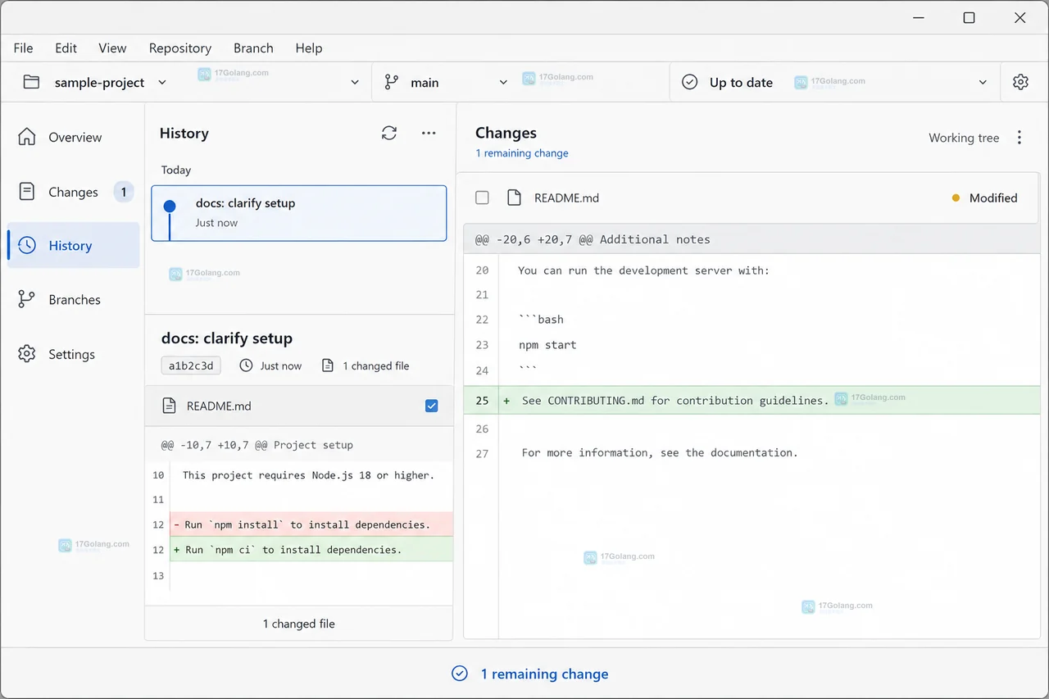Click '1 changed file' label in commit details
Screen dimensions: 1049x699
coord(376,365)
